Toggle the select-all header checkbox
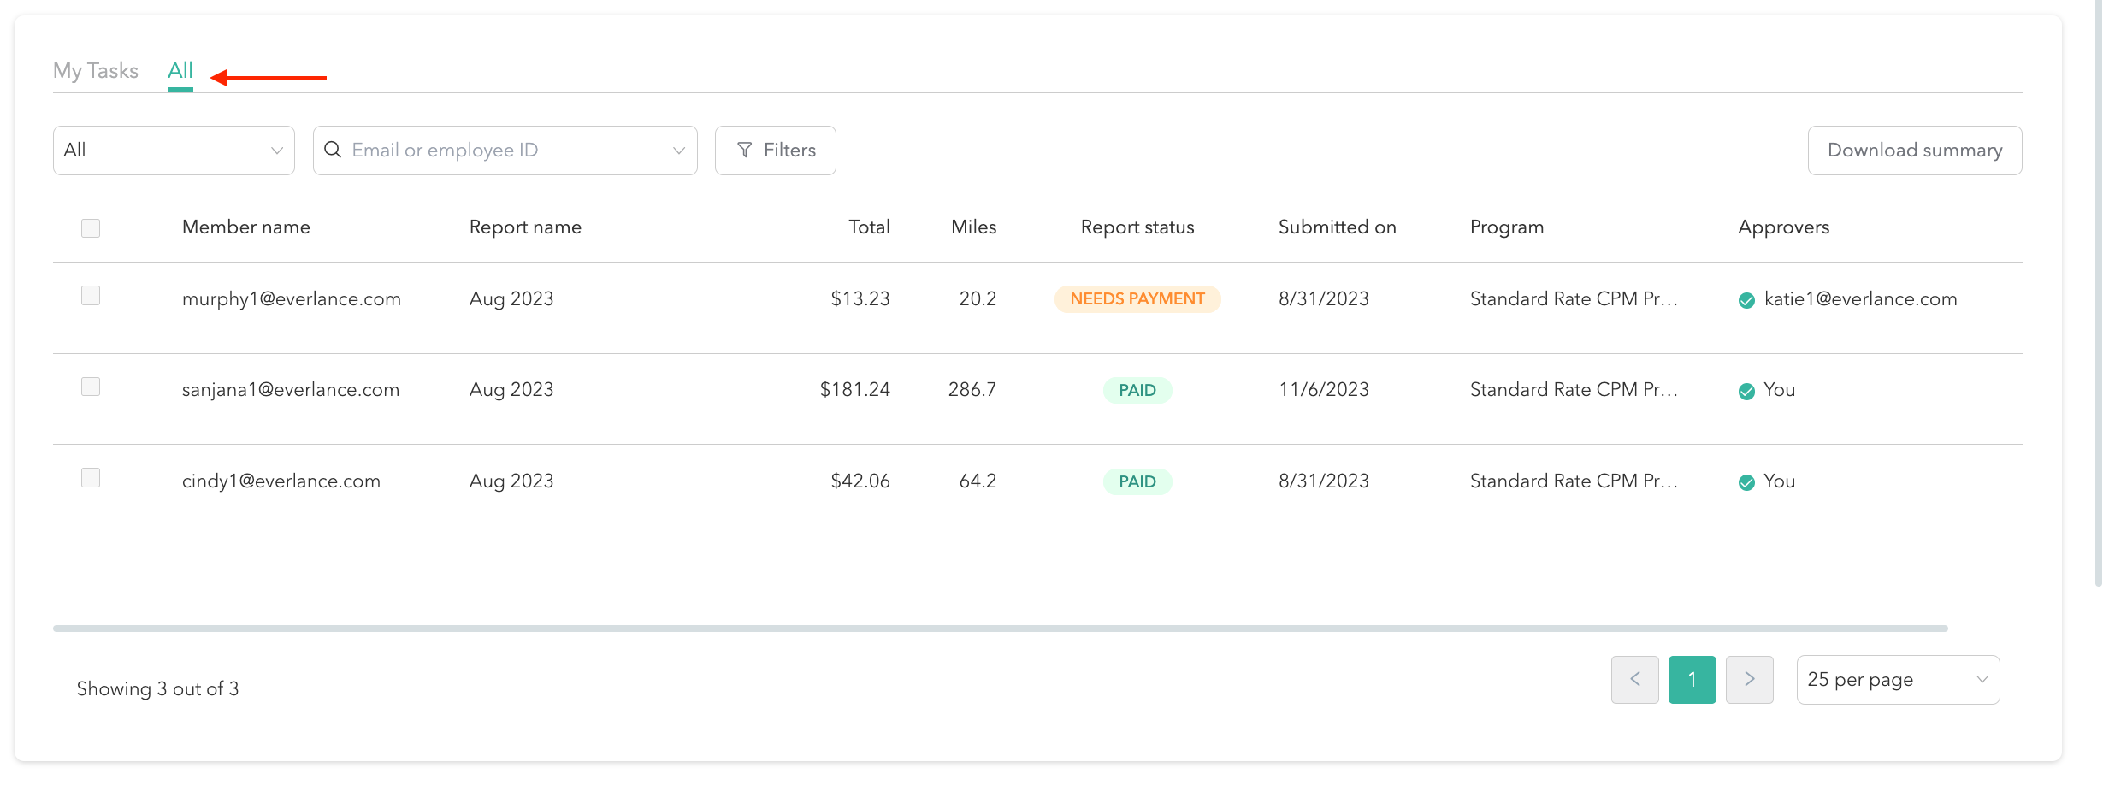This screenshot has width=2109, height=797. pos(91,228)
